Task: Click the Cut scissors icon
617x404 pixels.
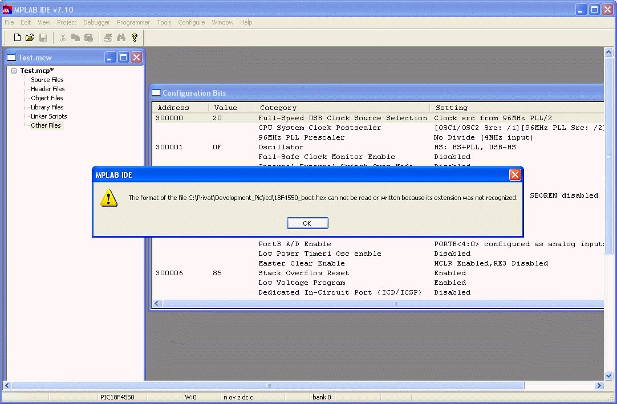Action: point(63,38)
